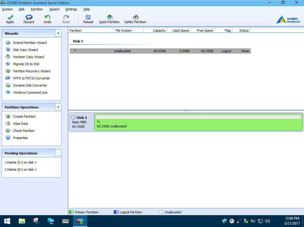Open Windows Start menu
Screen dimensions: 304x227
click(x=7, y=221)
